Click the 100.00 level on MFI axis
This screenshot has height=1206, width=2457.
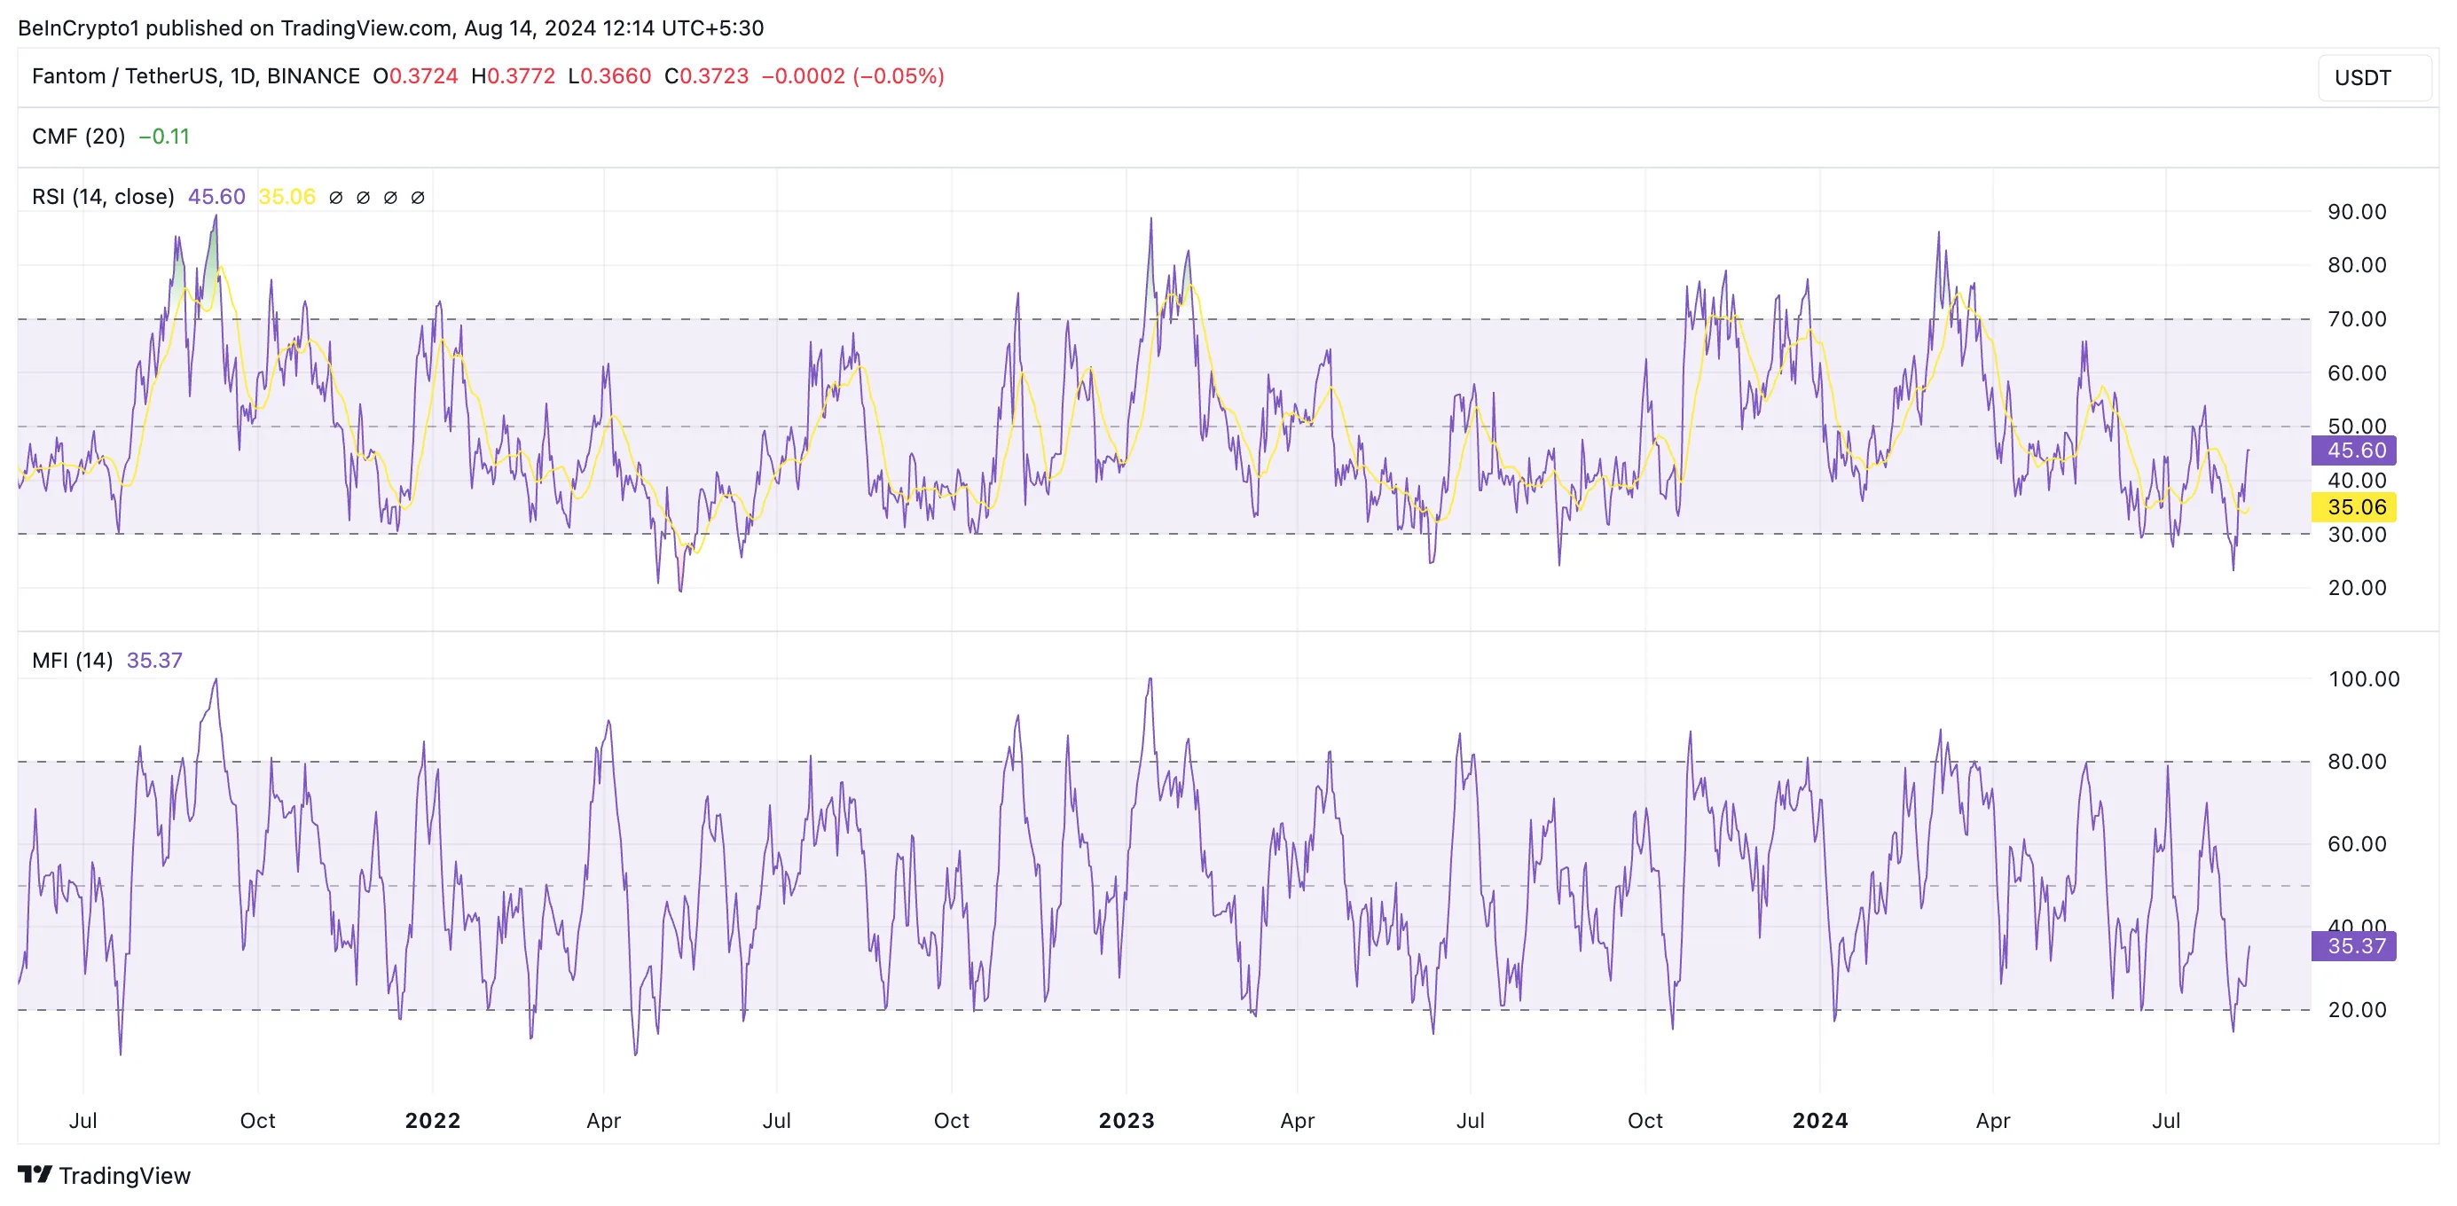click(x=2364, y=678)
